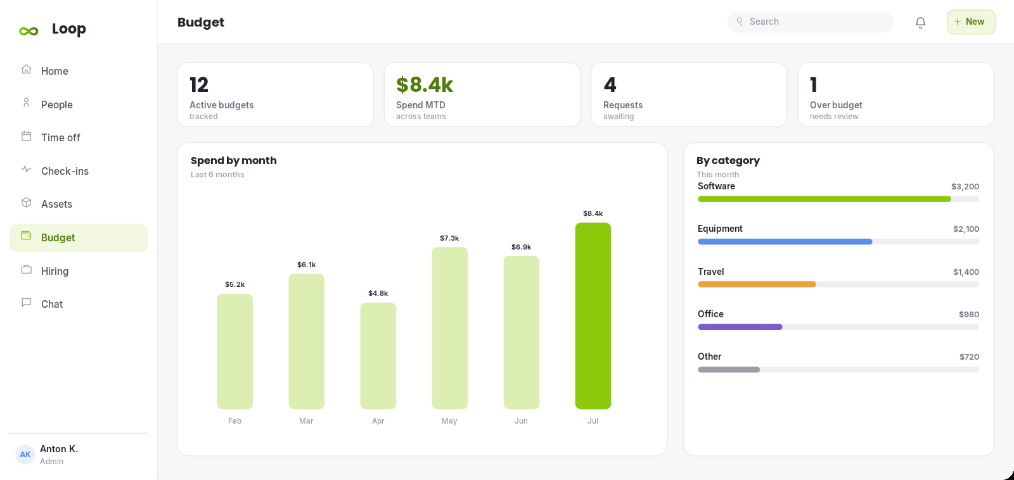Open Anton K. profile name
This screenshot has width=1014, height=480.
pos(59,448)
